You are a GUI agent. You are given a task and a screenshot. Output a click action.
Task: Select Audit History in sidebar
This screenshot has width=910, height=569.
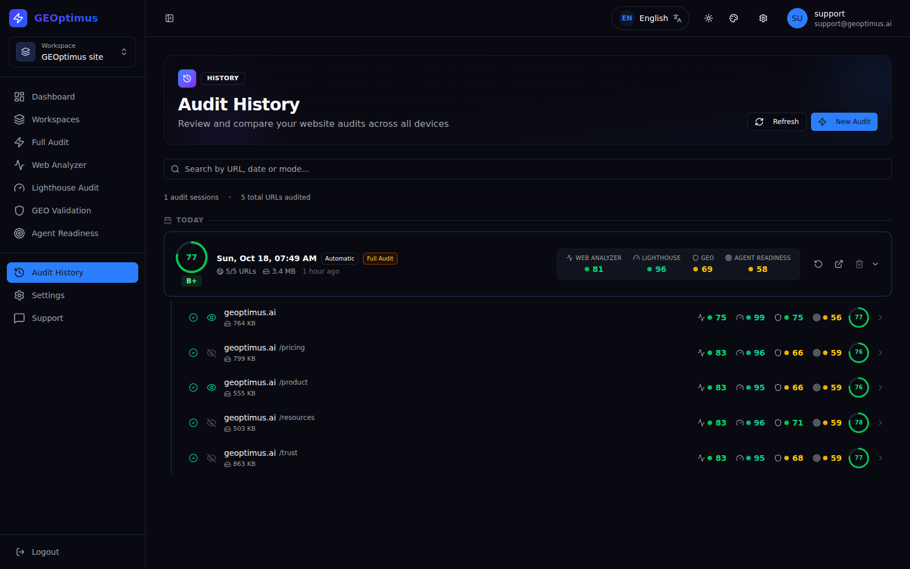[x=72, y=273]
